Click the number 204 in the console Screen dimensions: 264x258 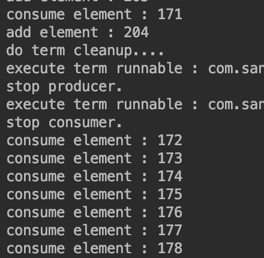coord(136,32)
